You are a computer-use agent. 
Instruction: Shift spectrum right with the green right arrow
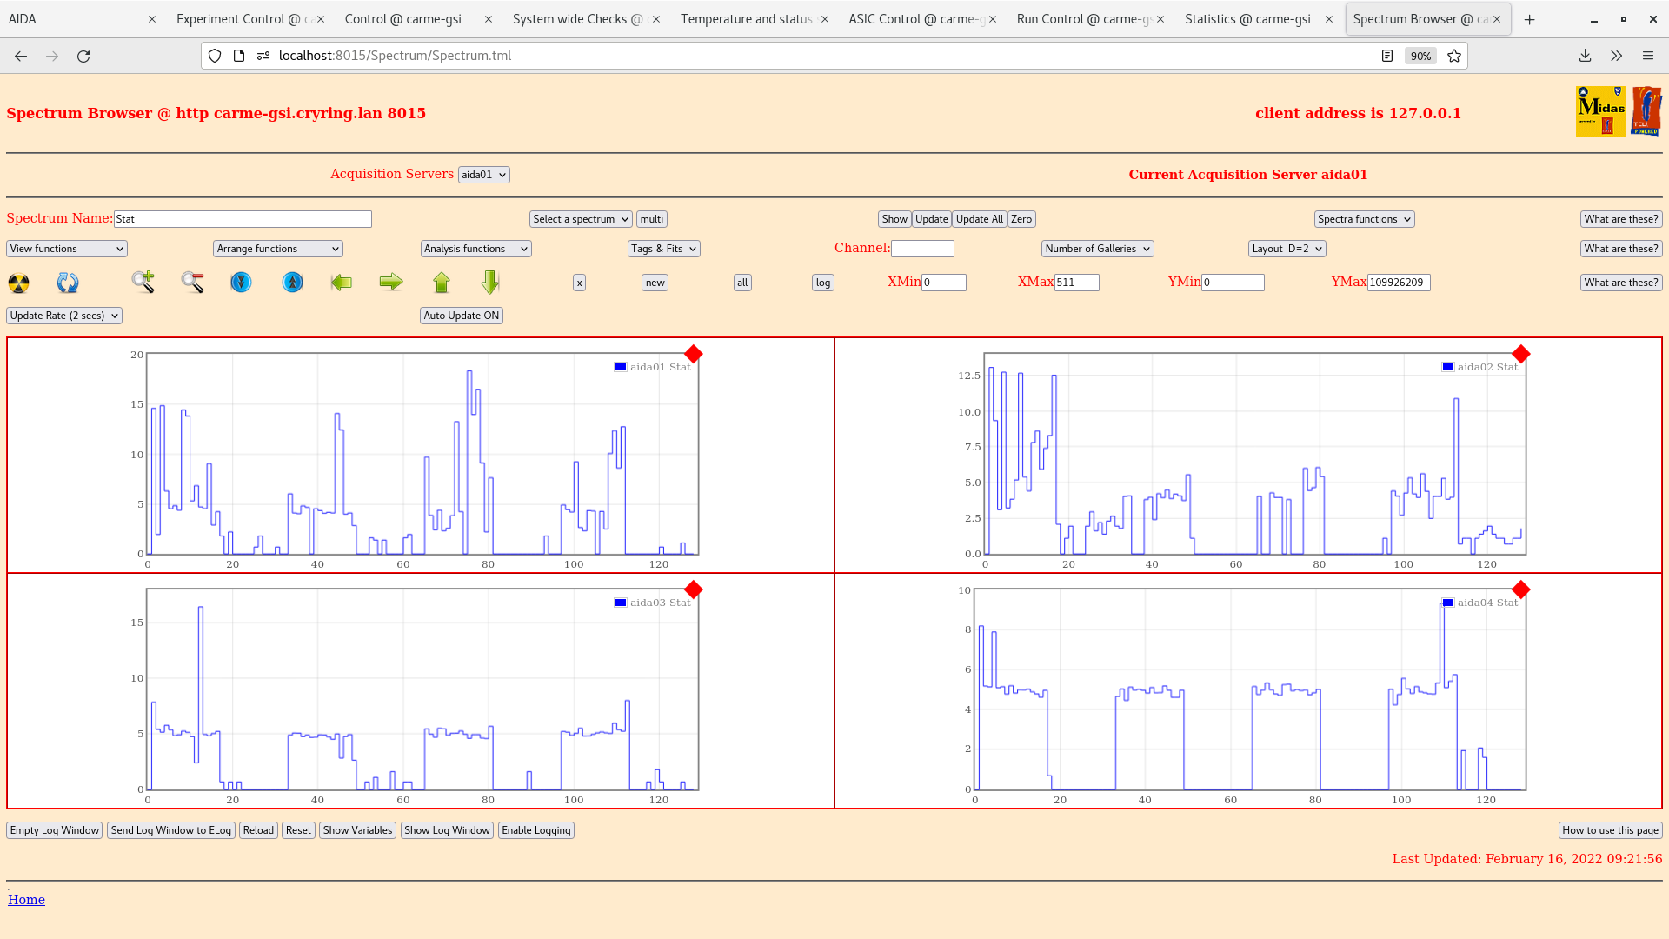coord(391,282)
